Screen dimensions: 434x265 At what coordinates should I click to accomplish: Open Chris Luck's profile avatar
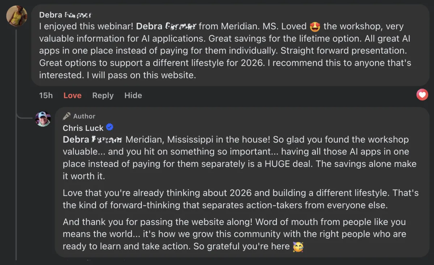[43, 118]
